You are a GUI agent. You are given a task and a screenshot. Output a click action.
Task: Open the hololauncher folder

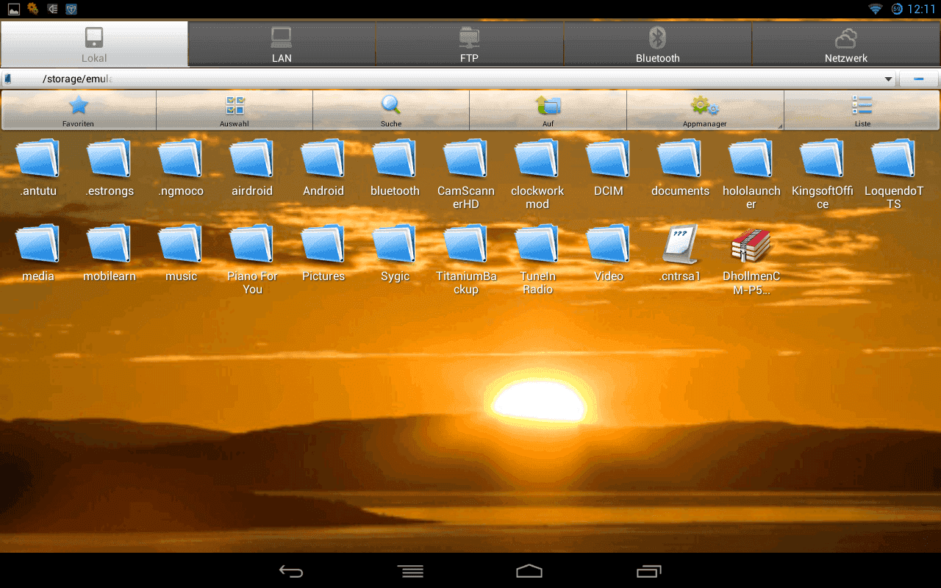coord(751,174)
